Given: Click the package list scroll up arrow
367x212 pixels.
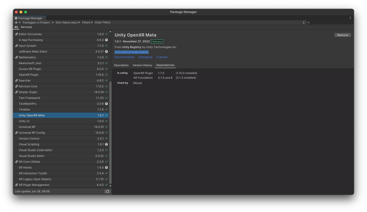Looking at the screenshot, I should point(110,32).
